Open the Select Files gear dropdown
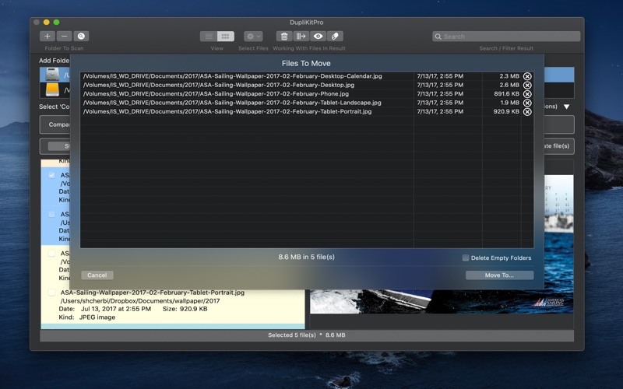The image size is (623, 389). point(253,36)
